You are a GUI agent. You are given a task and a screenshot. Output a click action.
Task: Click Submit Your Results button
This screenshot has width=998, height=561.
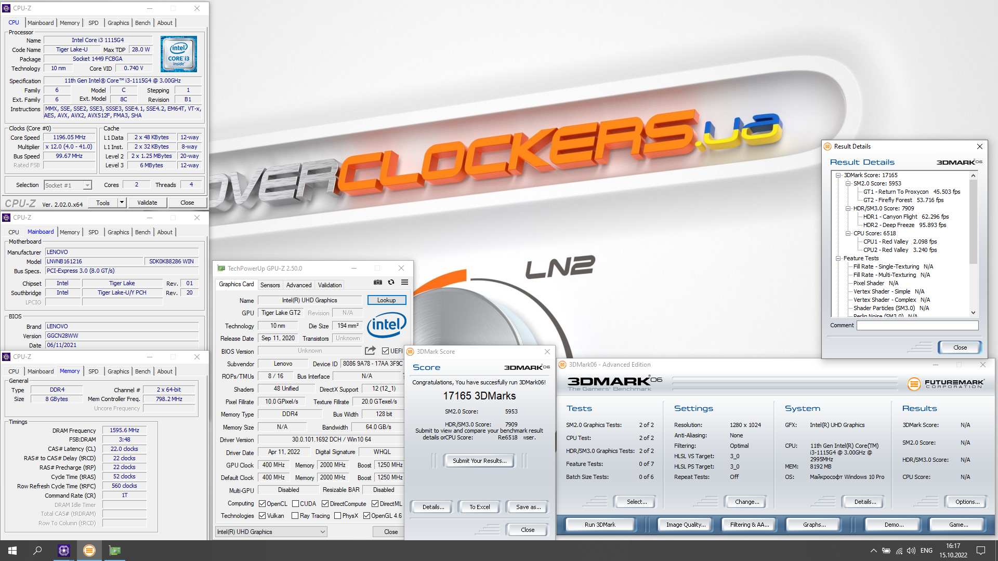(x=479, y=461)
